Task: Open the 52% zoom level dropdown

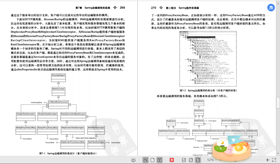Action: point(212,160)
